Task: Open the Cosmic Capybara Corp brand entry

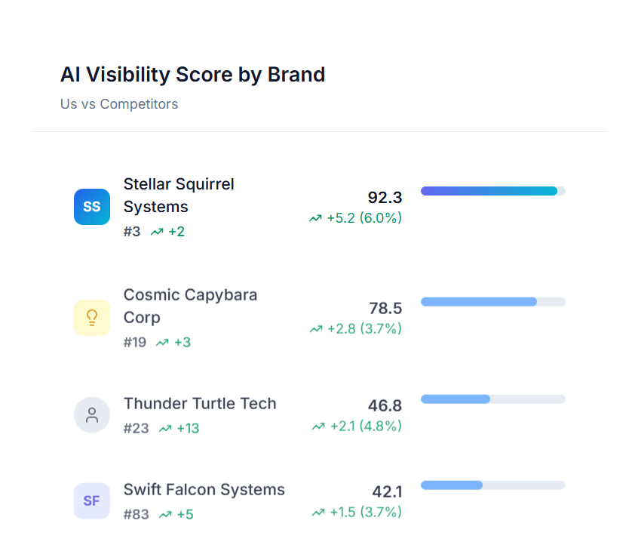Action: tap(190, 306)
